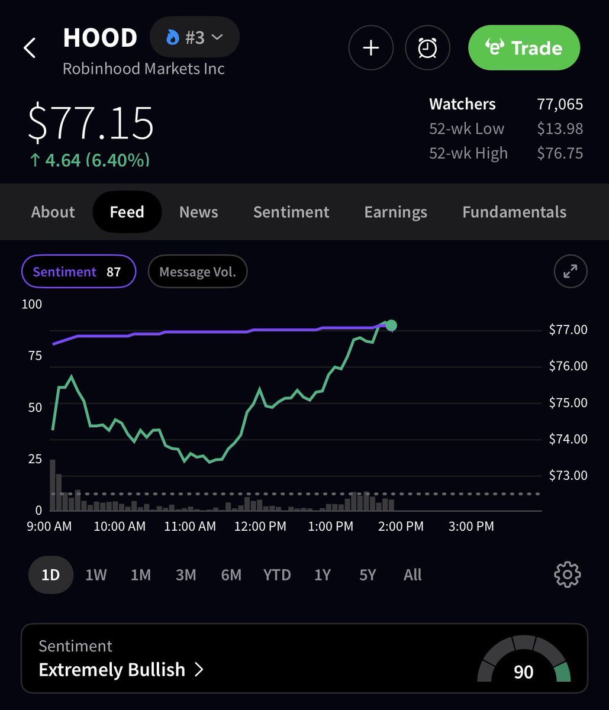Click the 12:00 PM axis label
609x710 pixels.
coord(260,526)
